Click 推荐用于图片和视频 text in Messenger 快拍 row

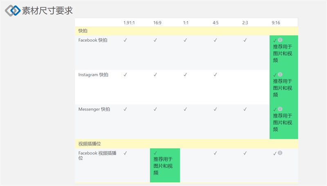[x=282, y=122]
